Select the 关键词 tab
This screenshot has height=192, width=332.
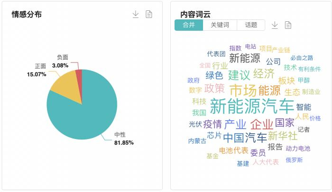pos(220,25)
